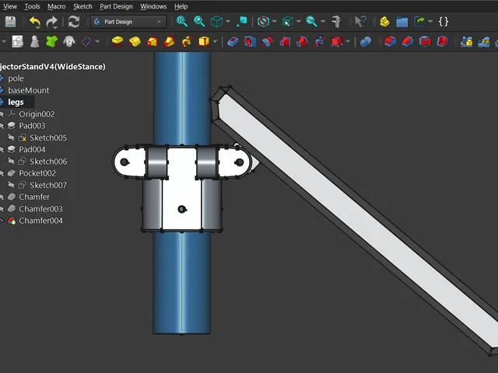Save the document with the floppy icon

tap(10, 22)
